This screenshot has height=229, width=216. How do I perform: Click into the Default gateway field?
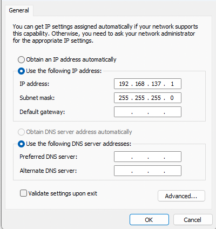pos(147,112)
